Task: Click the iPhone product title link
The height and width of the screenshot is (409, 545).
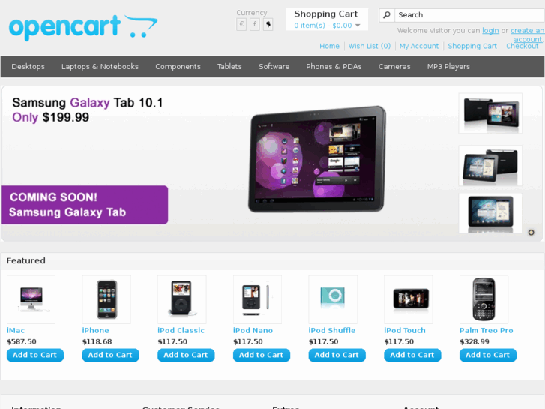Action: click(96, 330)
